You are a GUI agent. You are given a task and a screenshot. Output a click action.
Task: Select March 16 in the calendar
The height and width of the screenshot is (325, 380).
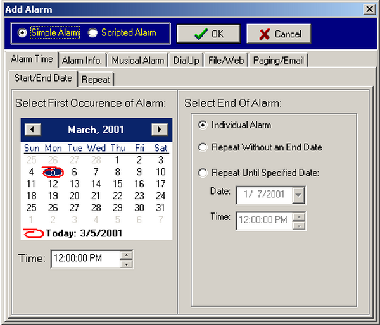point(139,184)
